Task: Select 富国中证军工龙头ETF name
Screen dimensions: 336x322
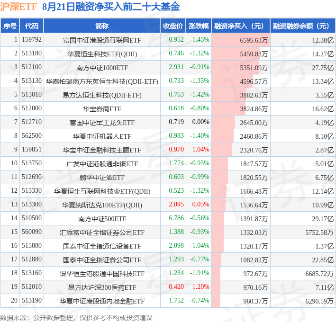Action: [102, 123]
